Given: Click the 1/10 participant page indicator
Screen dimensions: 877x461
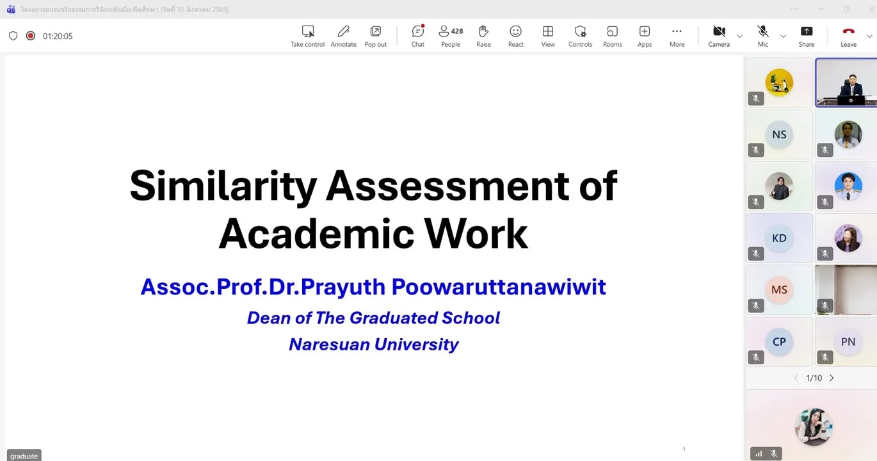Looking at the screenshot, I should point(814,378).
